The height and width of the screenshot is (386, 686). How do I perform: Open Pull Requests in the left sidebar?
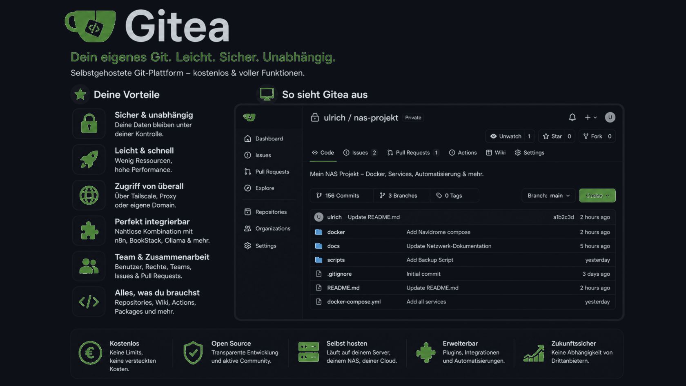click(x=267, y=172)
